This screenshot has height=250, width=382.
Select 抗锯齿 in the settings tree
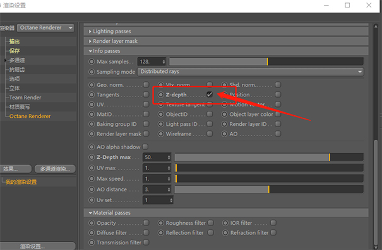[17, 70]
